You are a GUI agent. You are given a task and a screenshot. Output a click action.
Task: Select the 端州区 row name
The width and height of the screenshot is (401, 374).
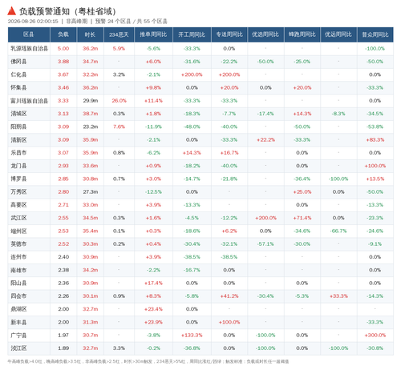18,231
